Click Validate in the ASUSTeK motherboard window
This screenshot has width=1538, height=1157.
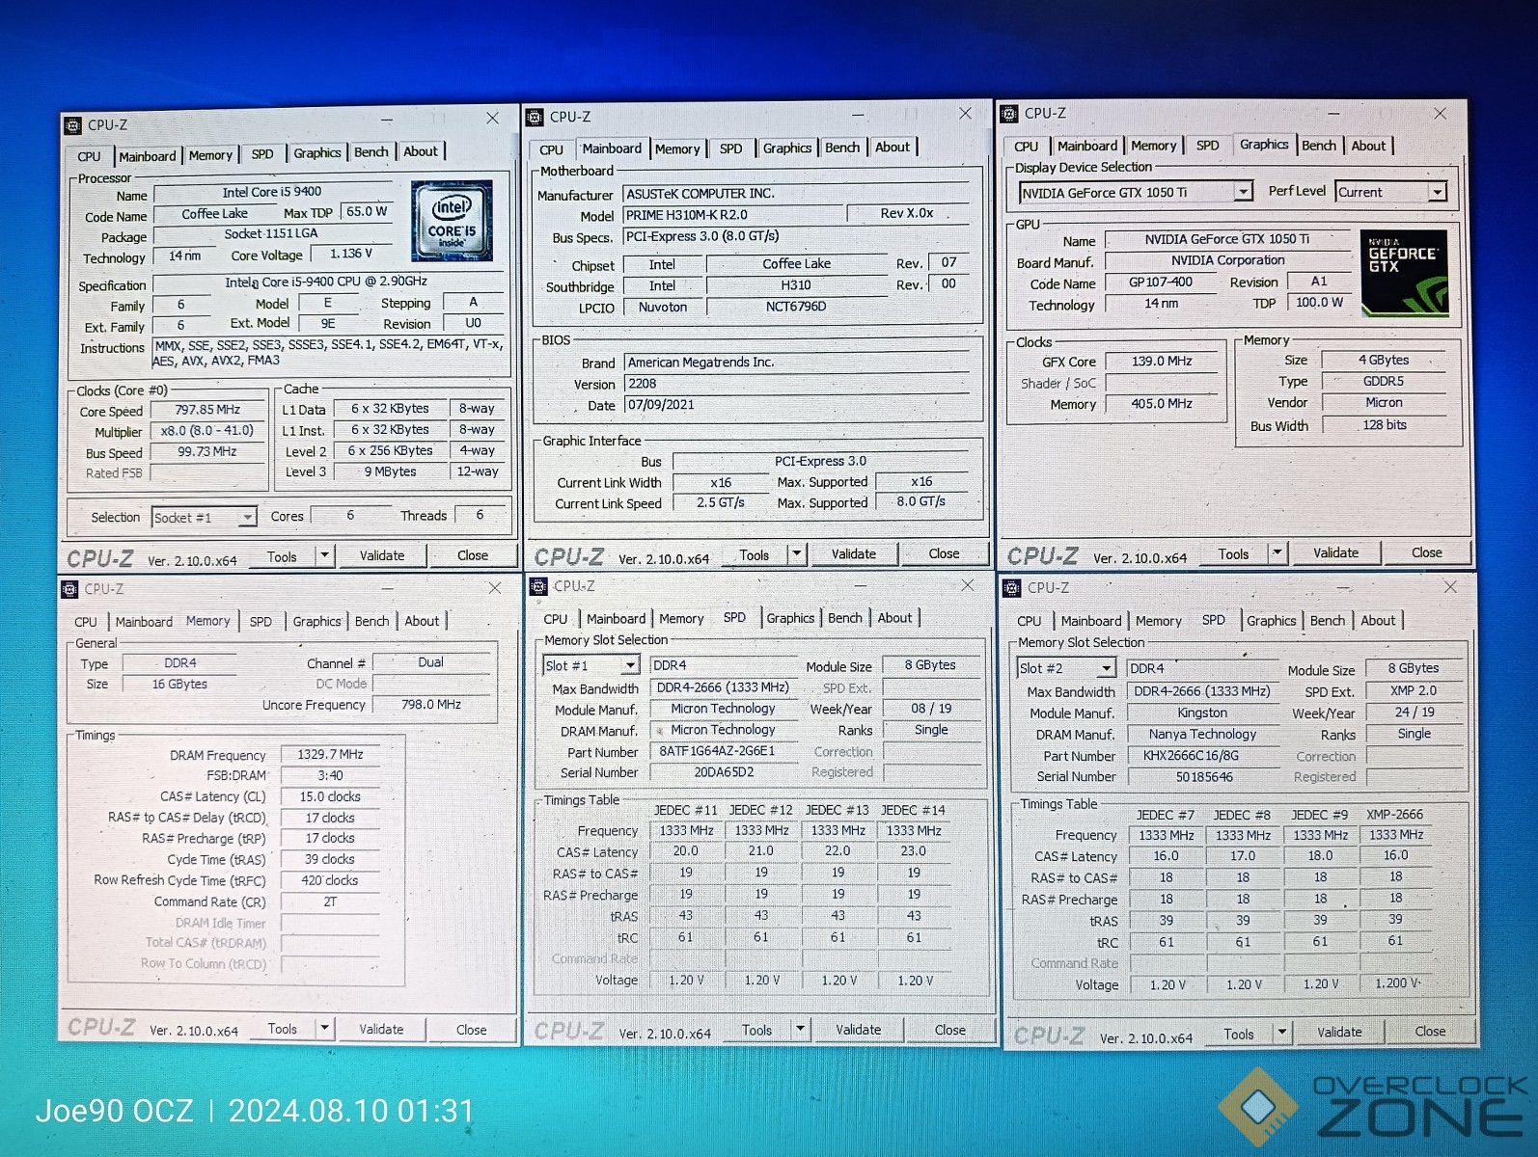pos(854,553)
